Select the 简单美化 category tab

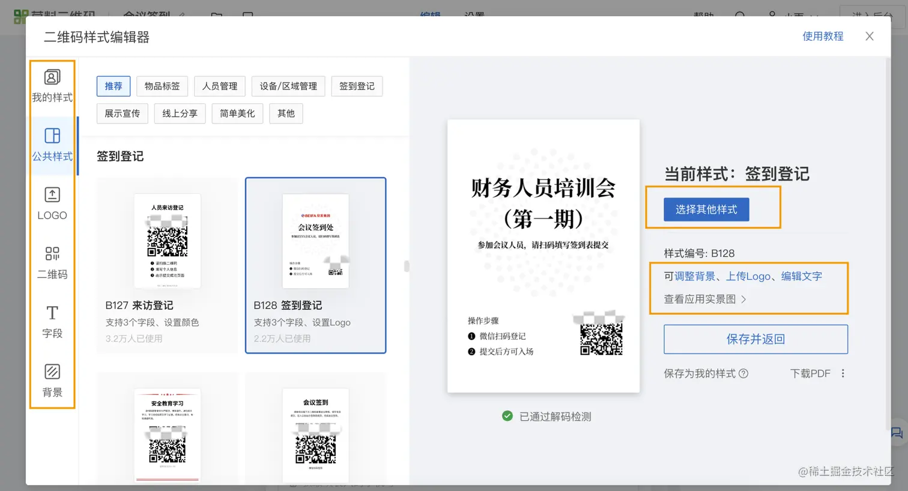237,113
